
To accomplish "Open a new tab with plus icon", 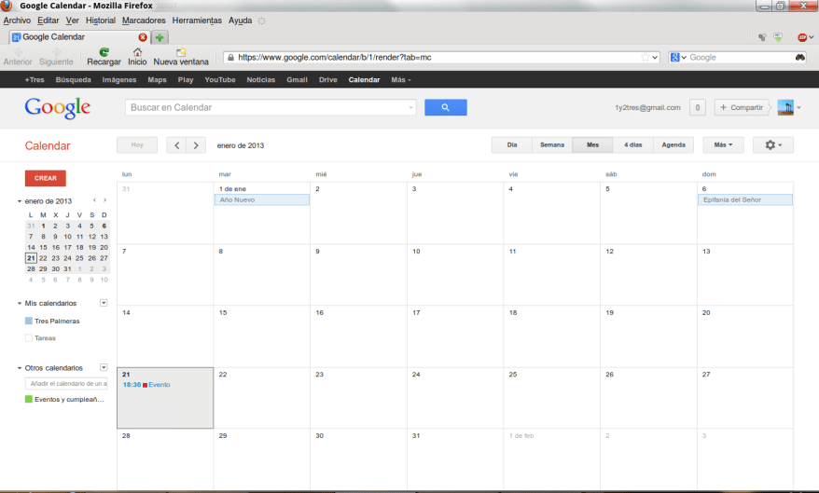I will point(160,37).
